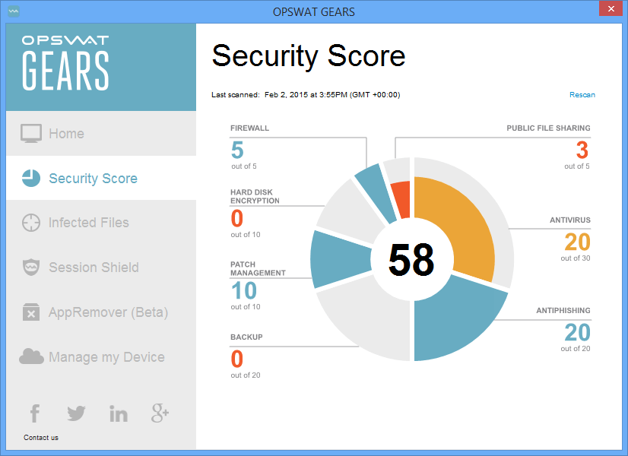The width and height of the screenshot is (628, 456).
Task: Click the OPSWAT GEARS logo
Action: click(65, 63)
